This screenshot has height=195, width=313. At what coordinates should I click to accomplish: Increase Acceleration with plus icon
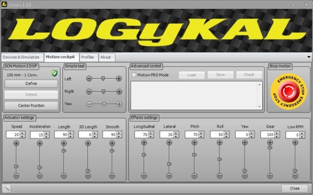(40, 143)
